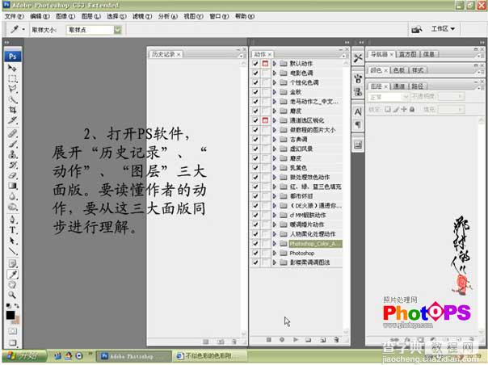Select the Dodge tool
Image resolution: width=488 pixels, height=365 pixels.
click(x=12, y=207)
